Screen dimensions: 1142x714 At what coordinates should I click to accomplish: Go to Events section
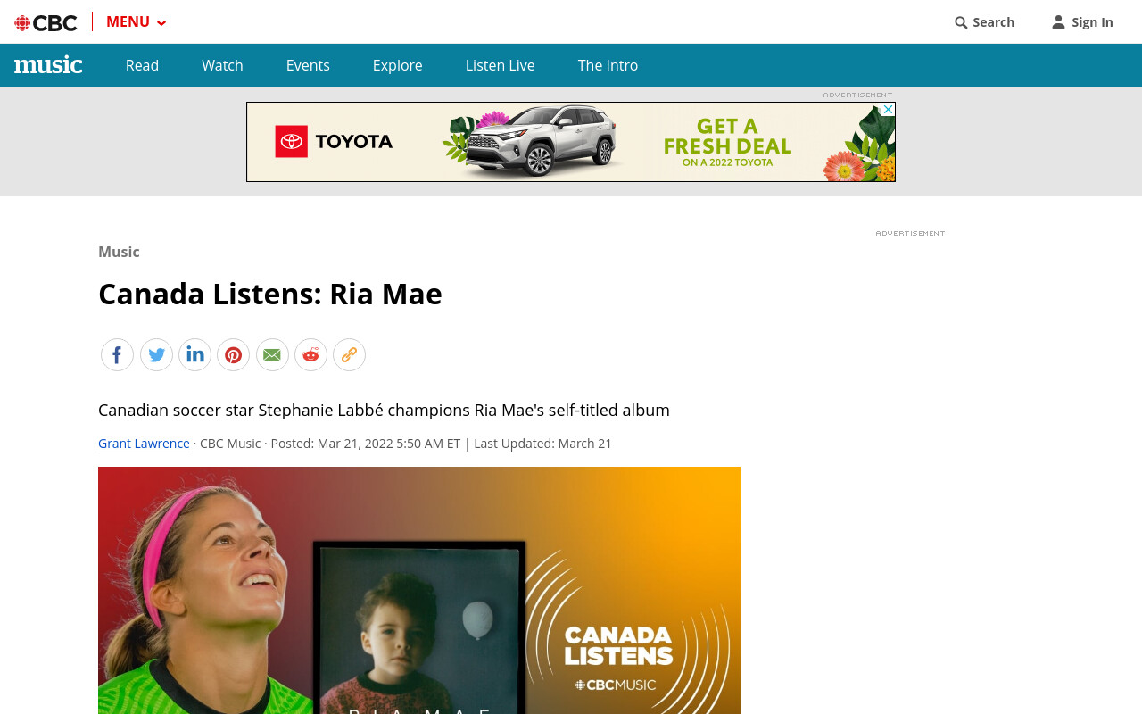click(x=308, y=65)
